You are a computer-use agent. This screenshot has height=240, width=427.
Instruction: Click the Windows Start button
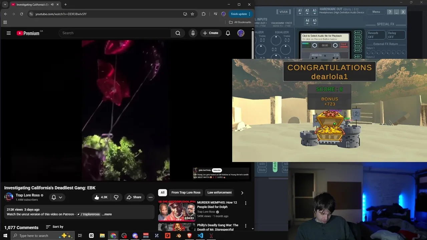click(5, 236)
